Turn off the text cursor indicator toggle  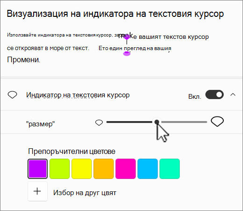[214, 95]
